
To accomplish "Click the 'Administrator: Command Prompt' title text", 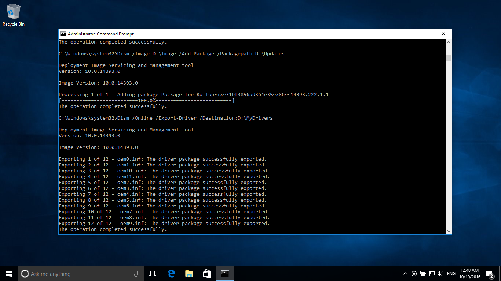I will (101, 34).
